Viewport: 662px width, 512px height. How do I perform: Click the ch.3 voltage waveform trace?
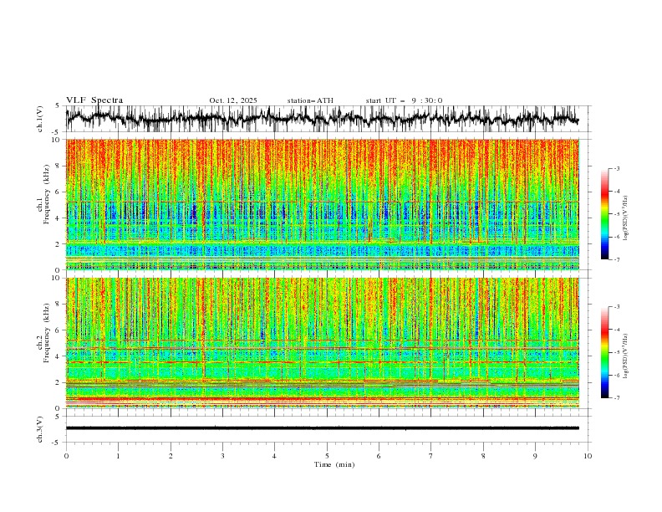(x=323, y=428)
